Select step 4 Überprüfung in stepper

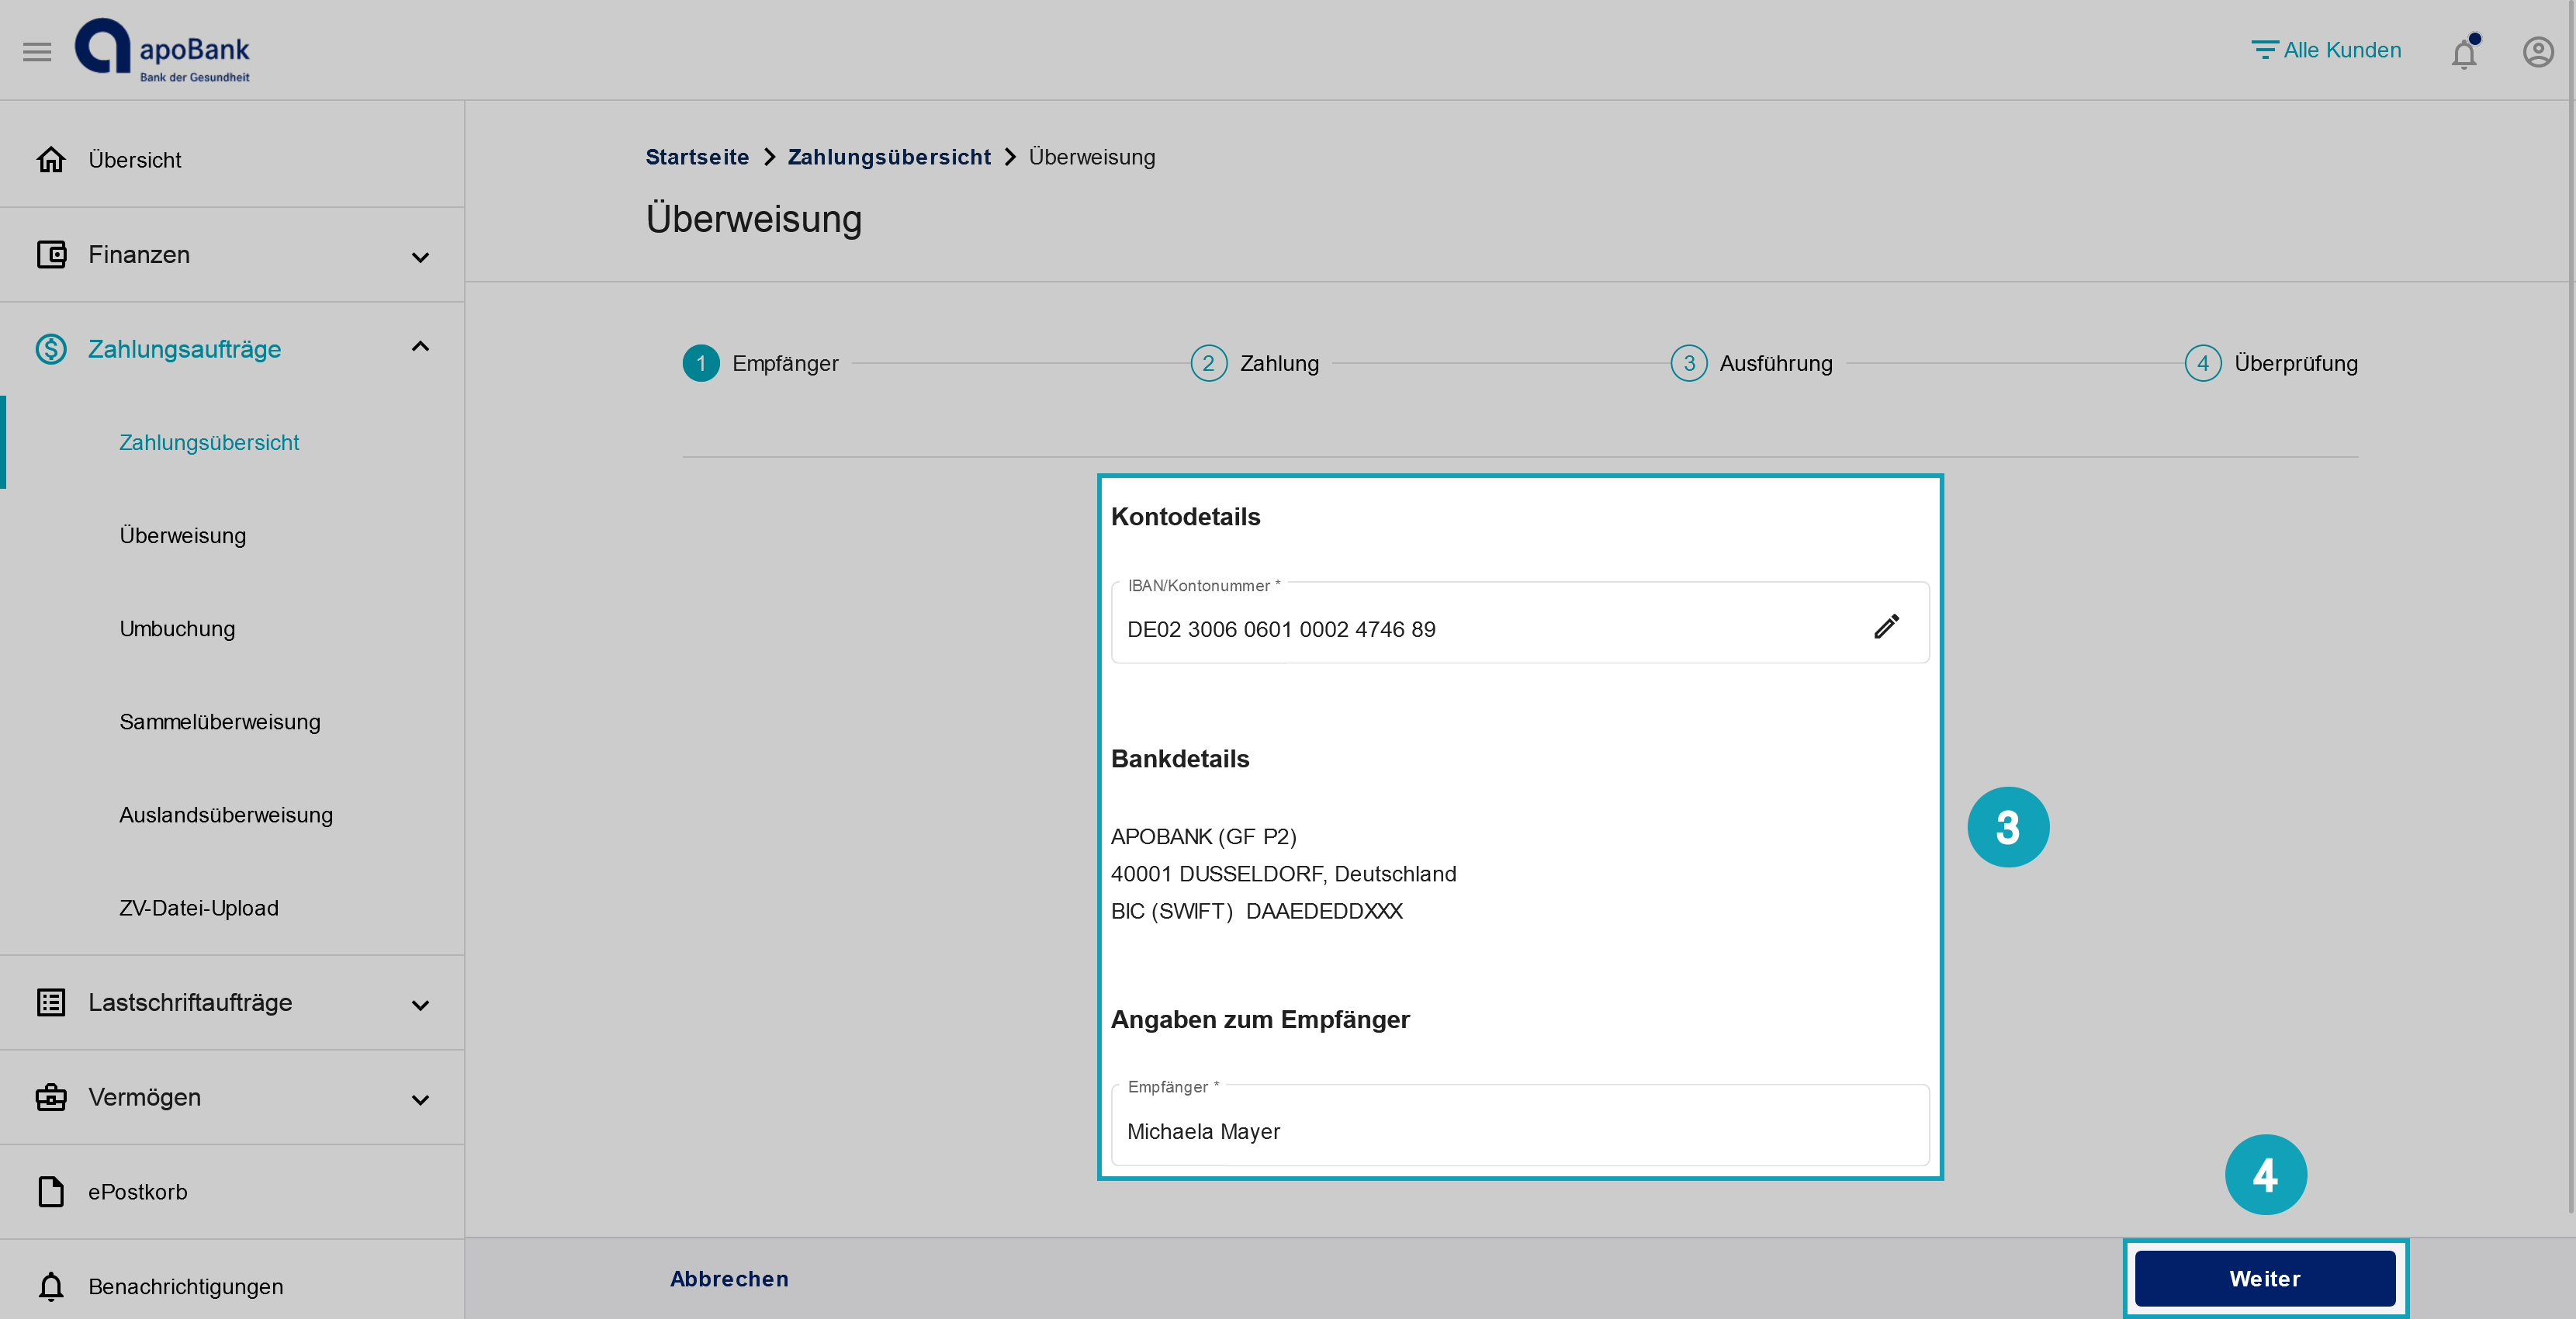click(2271, 363)
